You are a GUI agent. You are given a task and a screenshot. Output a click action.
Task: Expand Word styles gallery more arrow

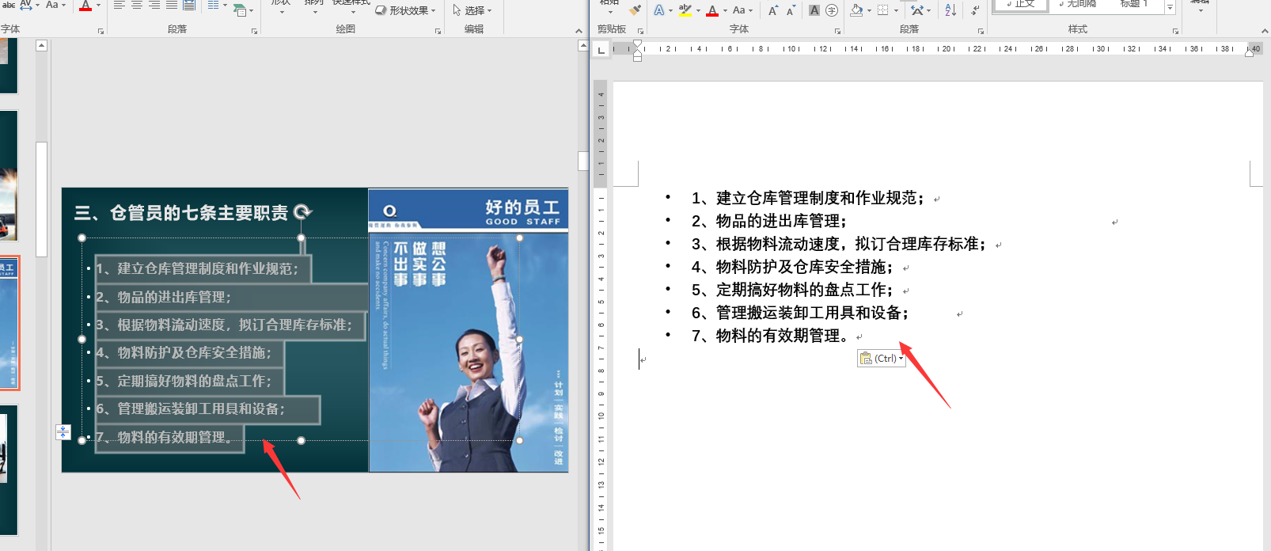coord(1170,7)
